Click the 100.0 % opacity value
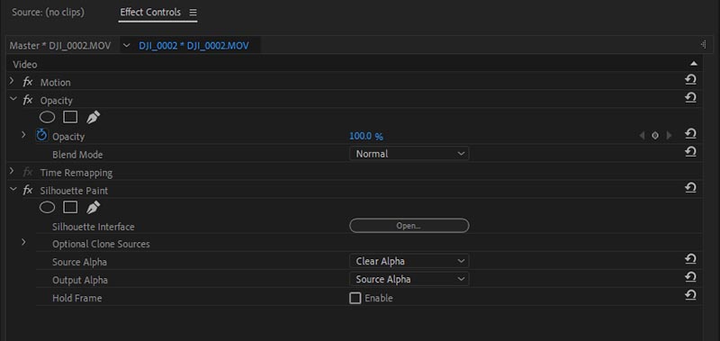Screen dimensions: 720x341 (366, 136)
